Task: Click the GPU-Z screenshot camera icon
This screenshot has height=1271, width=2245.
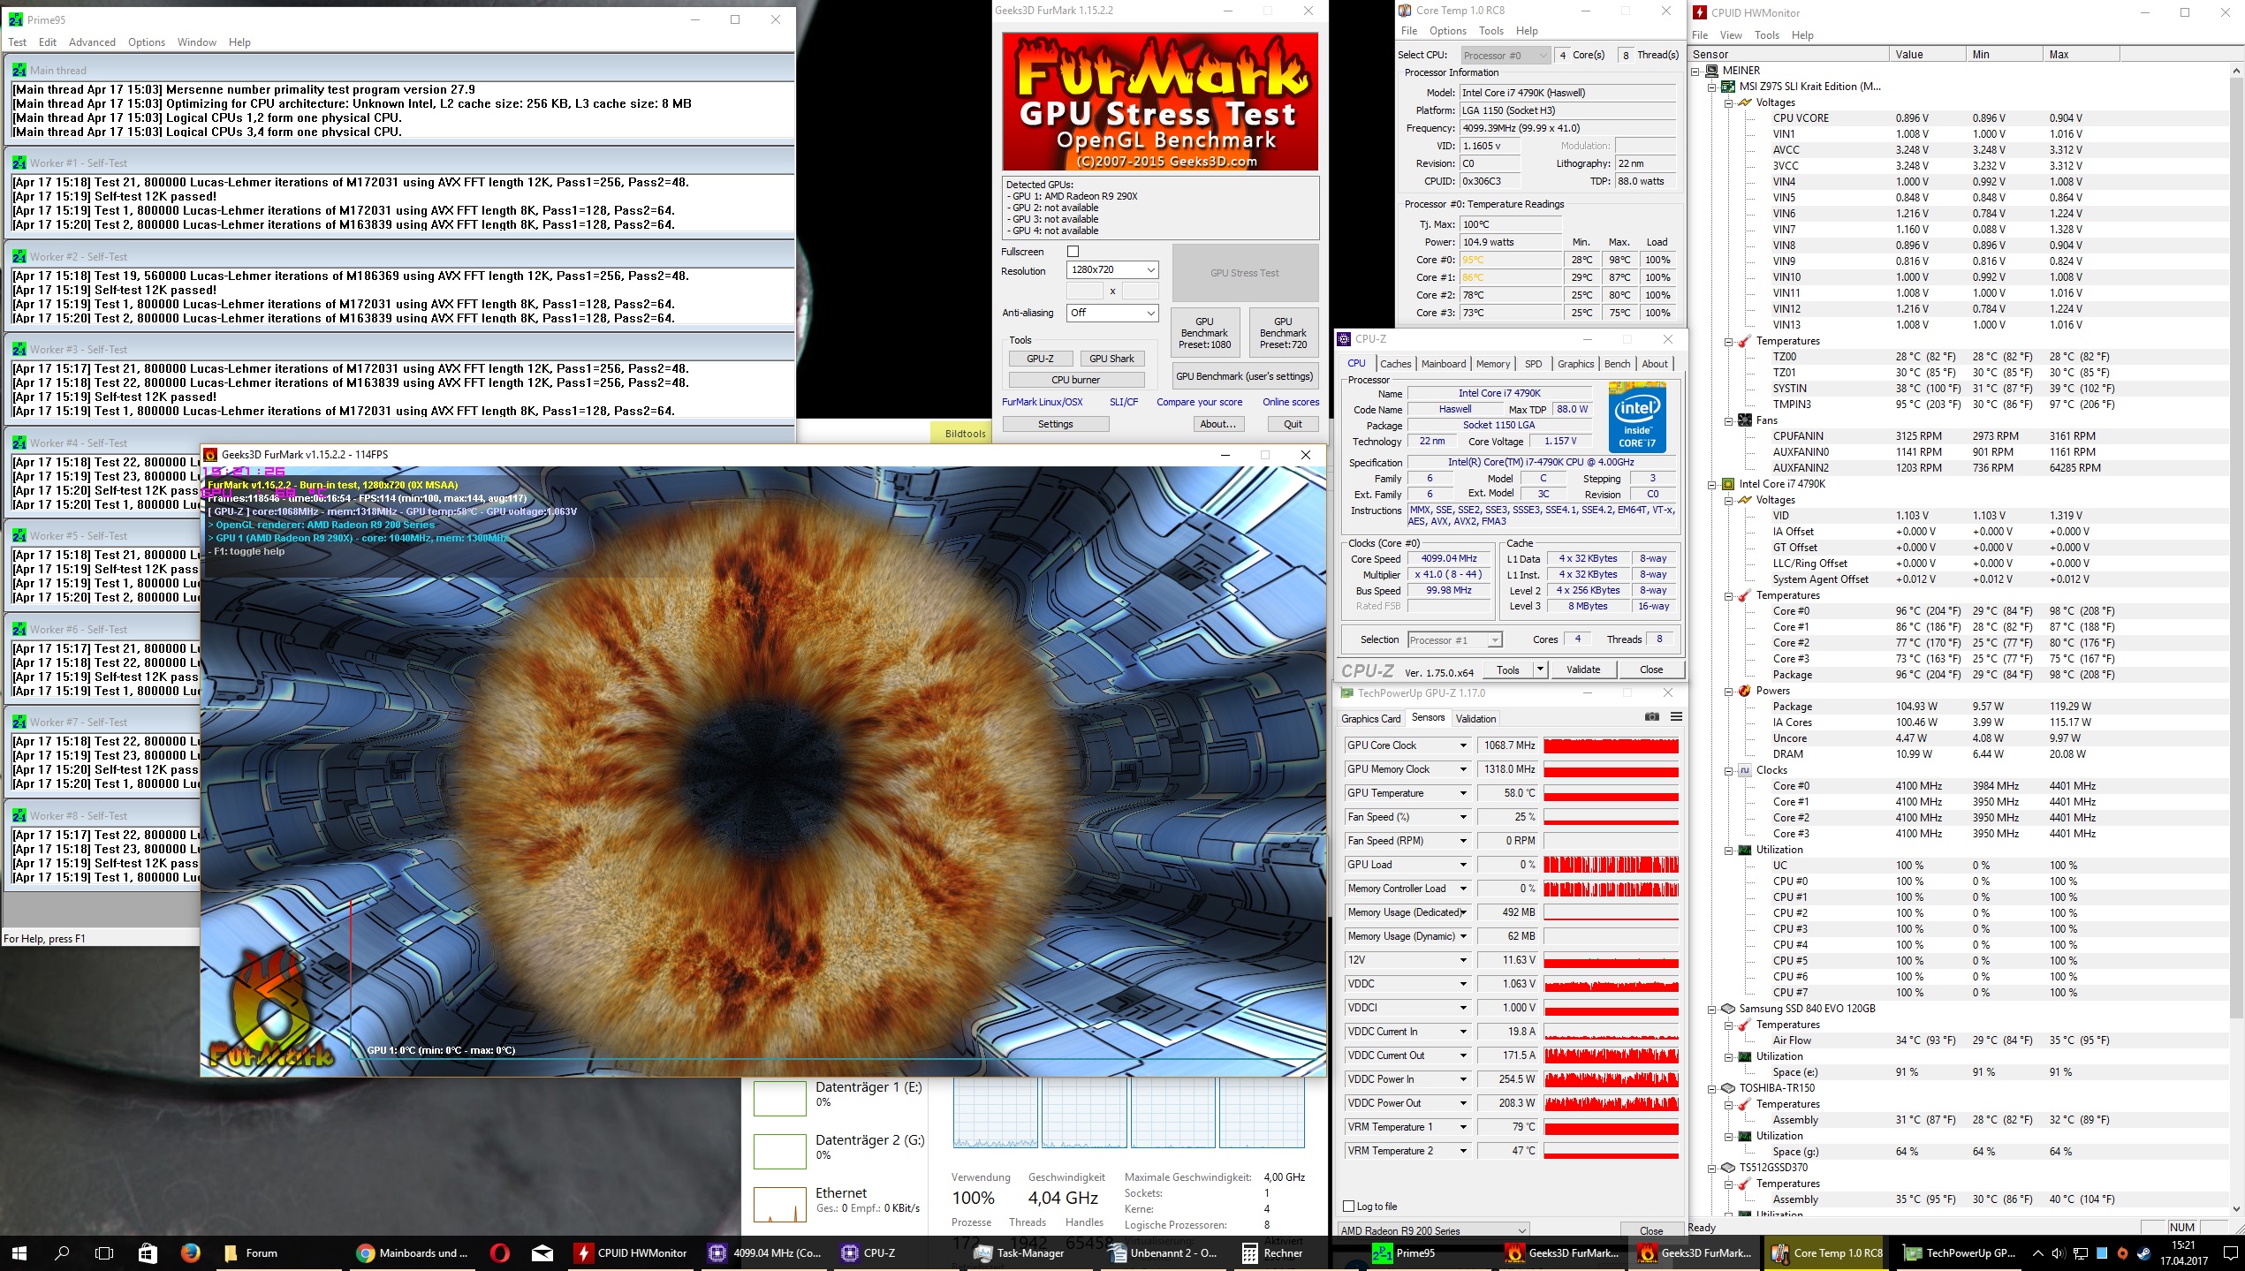Action: [x=1651, y=717]
